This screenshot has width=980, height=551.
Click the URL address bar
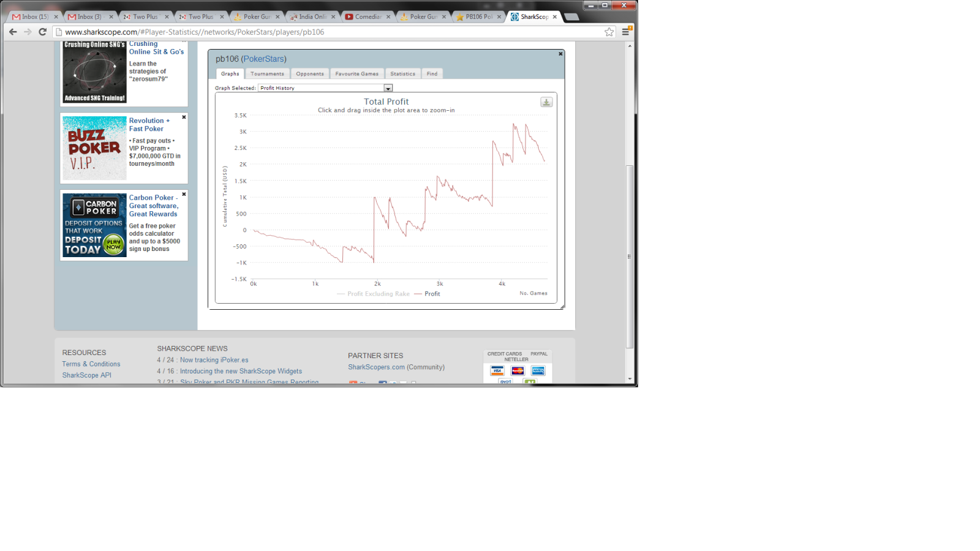[334, 32]
